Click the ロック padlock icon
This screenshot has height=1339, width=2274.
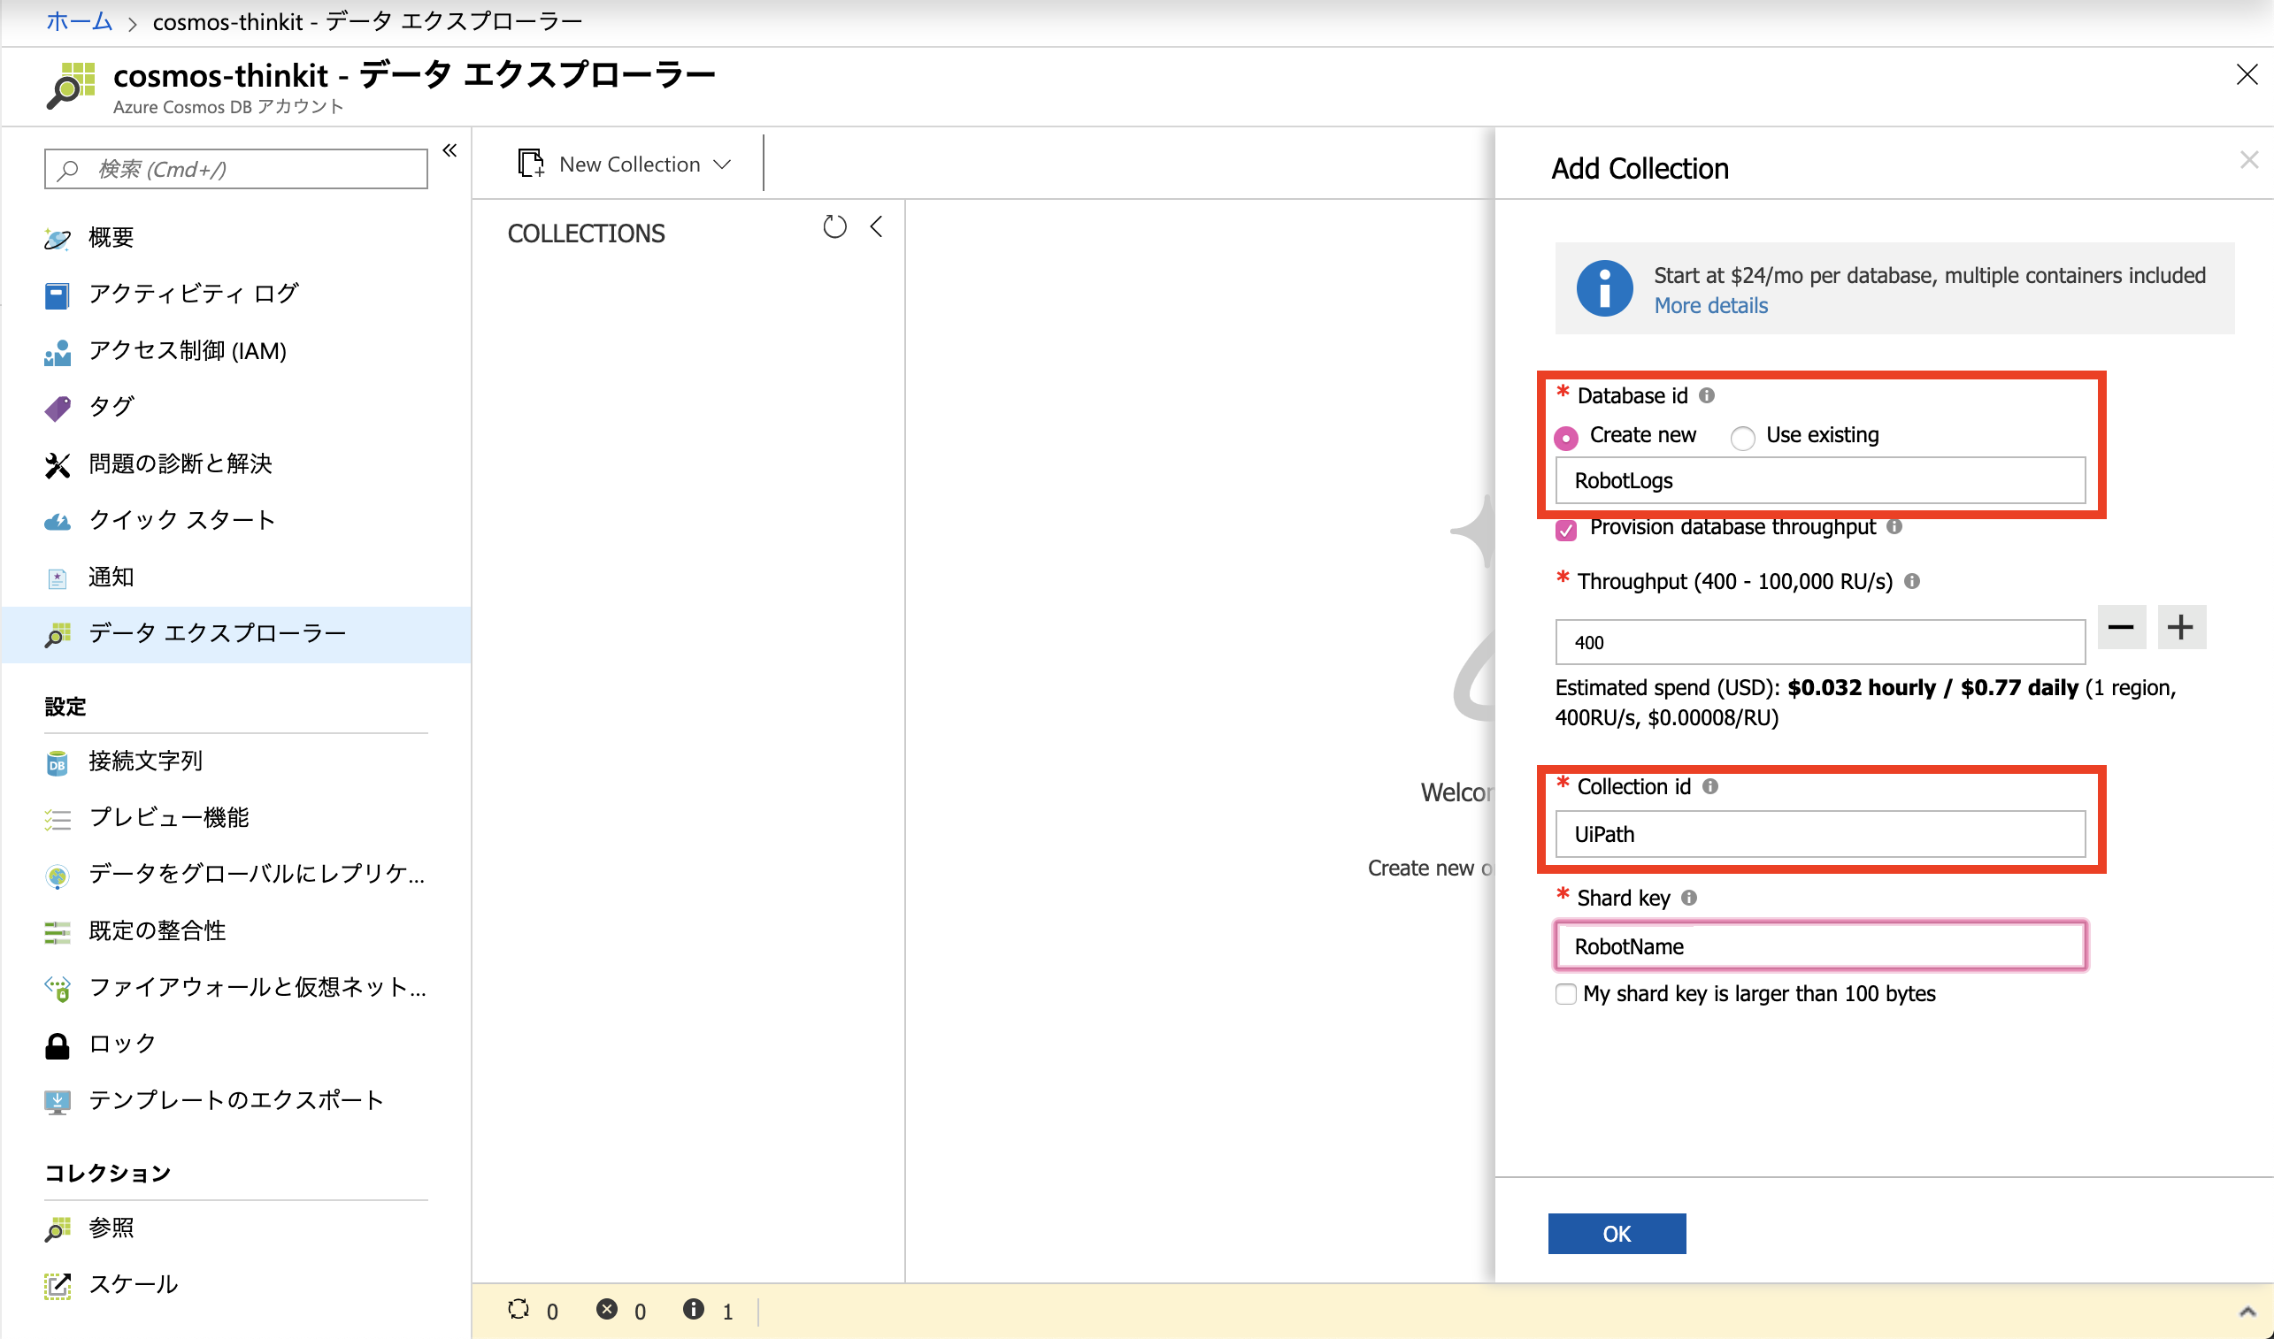pyautogui.click(x=57, y=1044)
